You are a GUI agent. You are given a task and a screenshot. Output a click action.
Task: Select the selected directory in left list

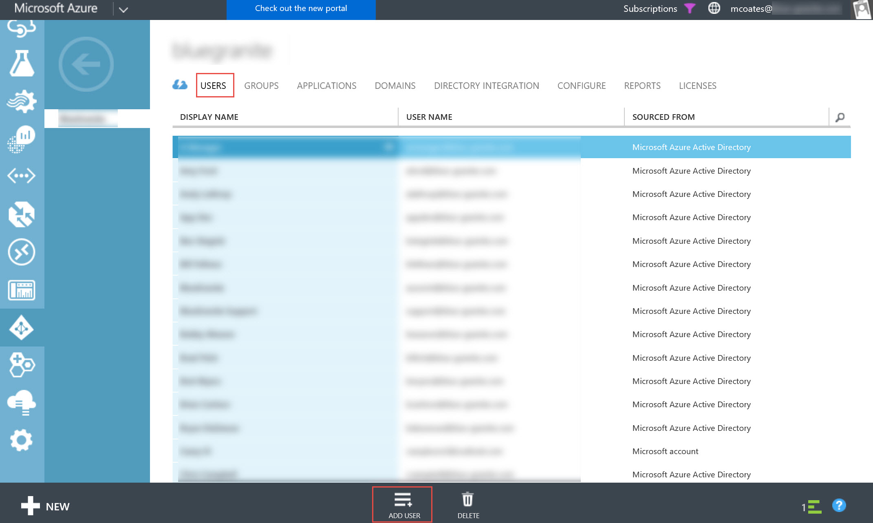(97, 119)
